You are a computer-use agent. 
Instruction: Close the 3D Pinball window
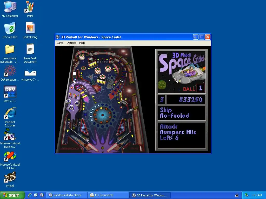point(208,37)
